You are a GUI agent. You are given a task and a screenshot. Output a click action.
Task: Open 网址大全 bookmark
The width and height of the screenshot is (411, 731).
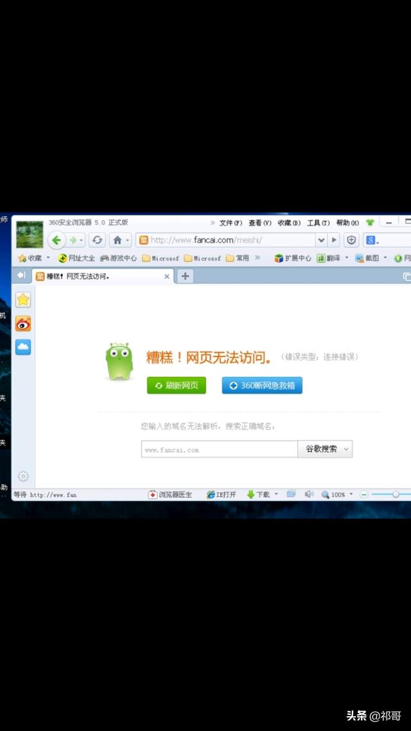point(77,258)
